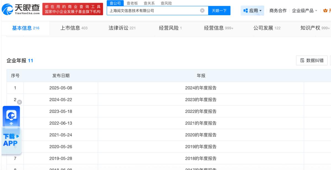Select date 2025-05-08 cell
331x170 pixels.
coord(61,88)
